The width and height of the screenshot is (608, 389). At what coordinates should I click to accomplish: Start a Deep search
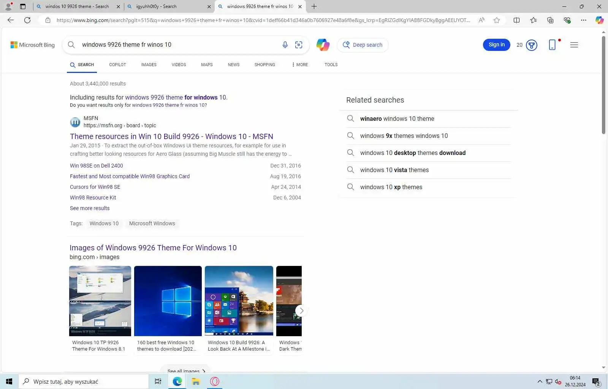(363, 45)
